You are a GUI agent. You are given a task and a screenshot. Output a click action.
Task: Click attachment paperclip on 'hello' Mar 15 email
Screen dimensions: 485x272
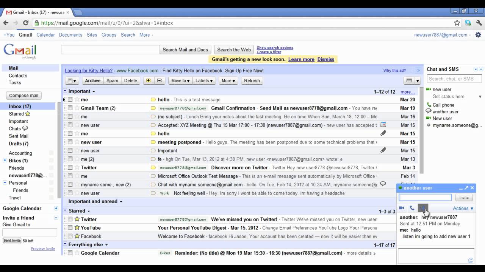[383, 133]
